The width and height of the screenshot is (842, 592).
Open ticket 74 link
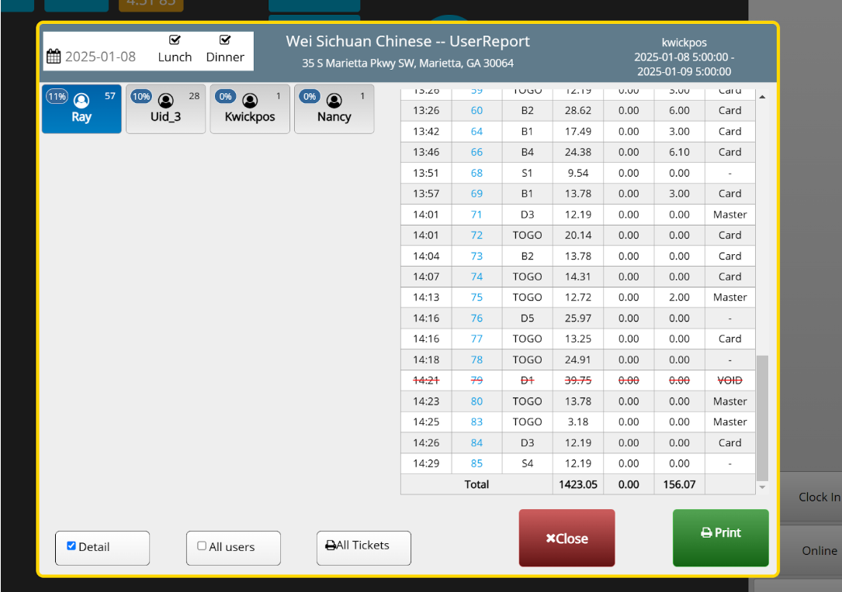(x=476, y=277)
